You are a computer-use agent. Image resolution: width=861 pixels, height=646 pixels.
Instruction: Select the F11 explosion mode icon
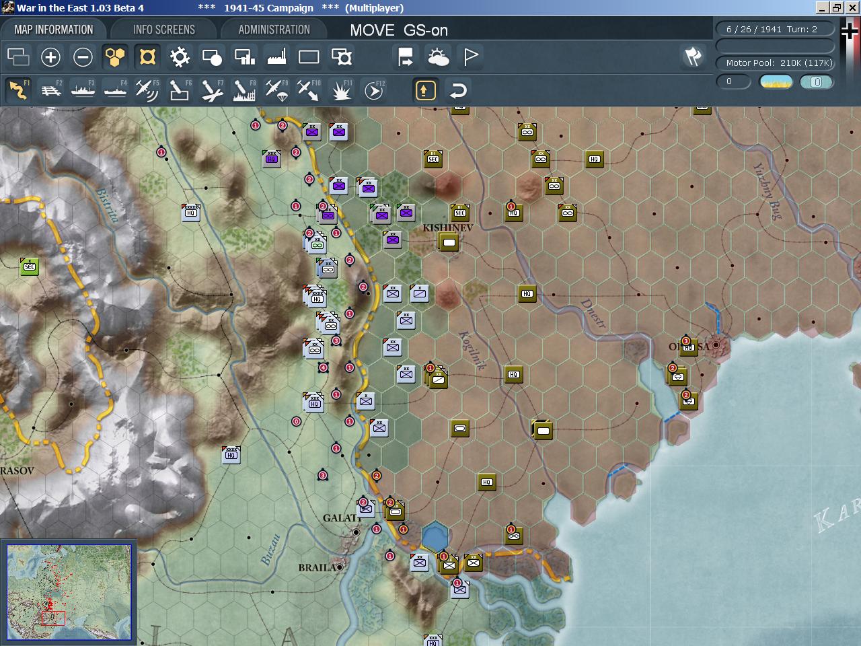(x=342, y=90)
